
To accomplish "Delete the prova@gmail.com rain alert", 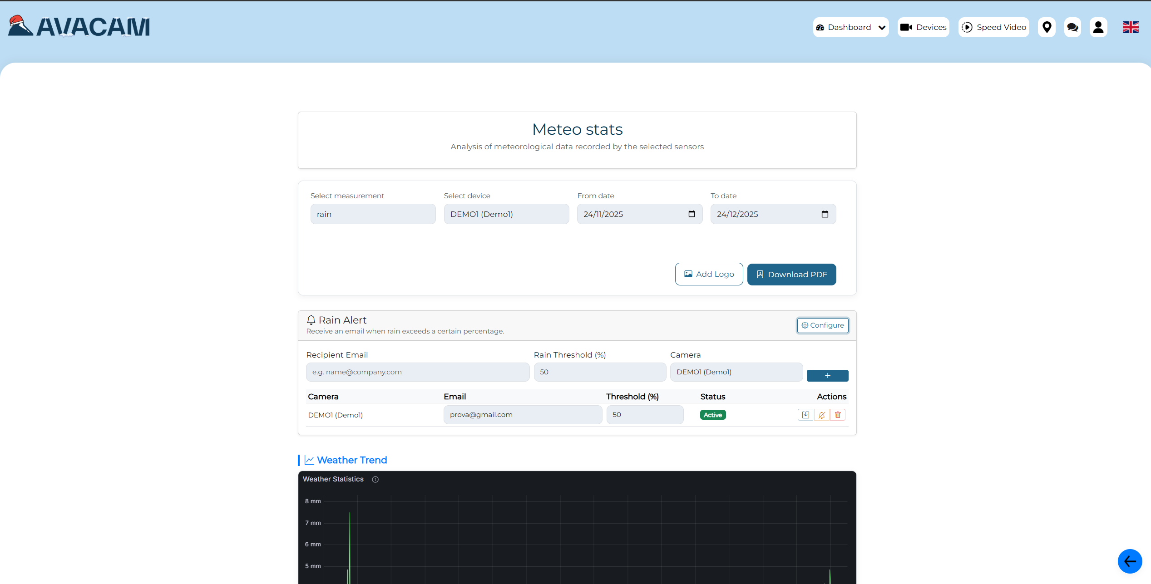I will pos(838,415).
